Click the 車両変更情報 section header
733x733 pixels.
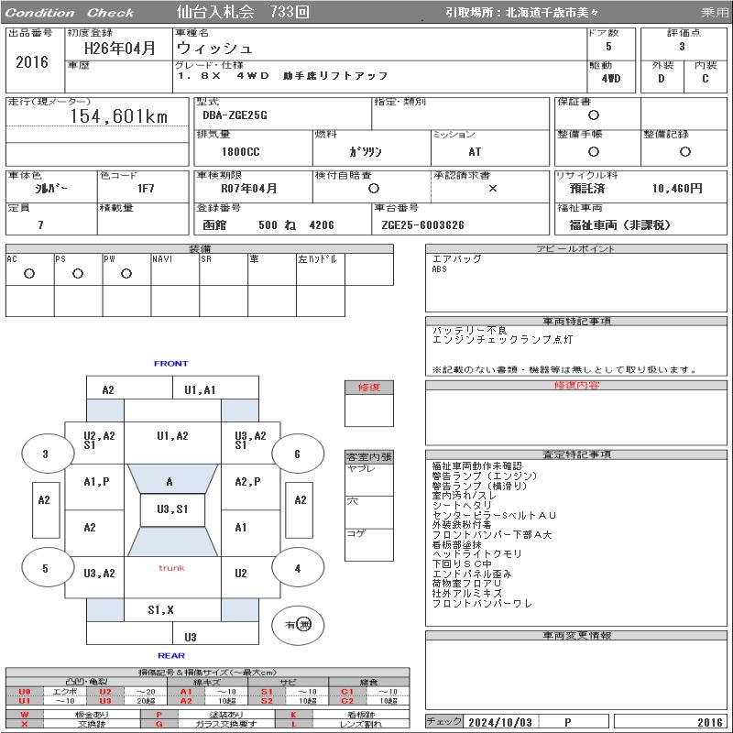[x=576, y=635]
